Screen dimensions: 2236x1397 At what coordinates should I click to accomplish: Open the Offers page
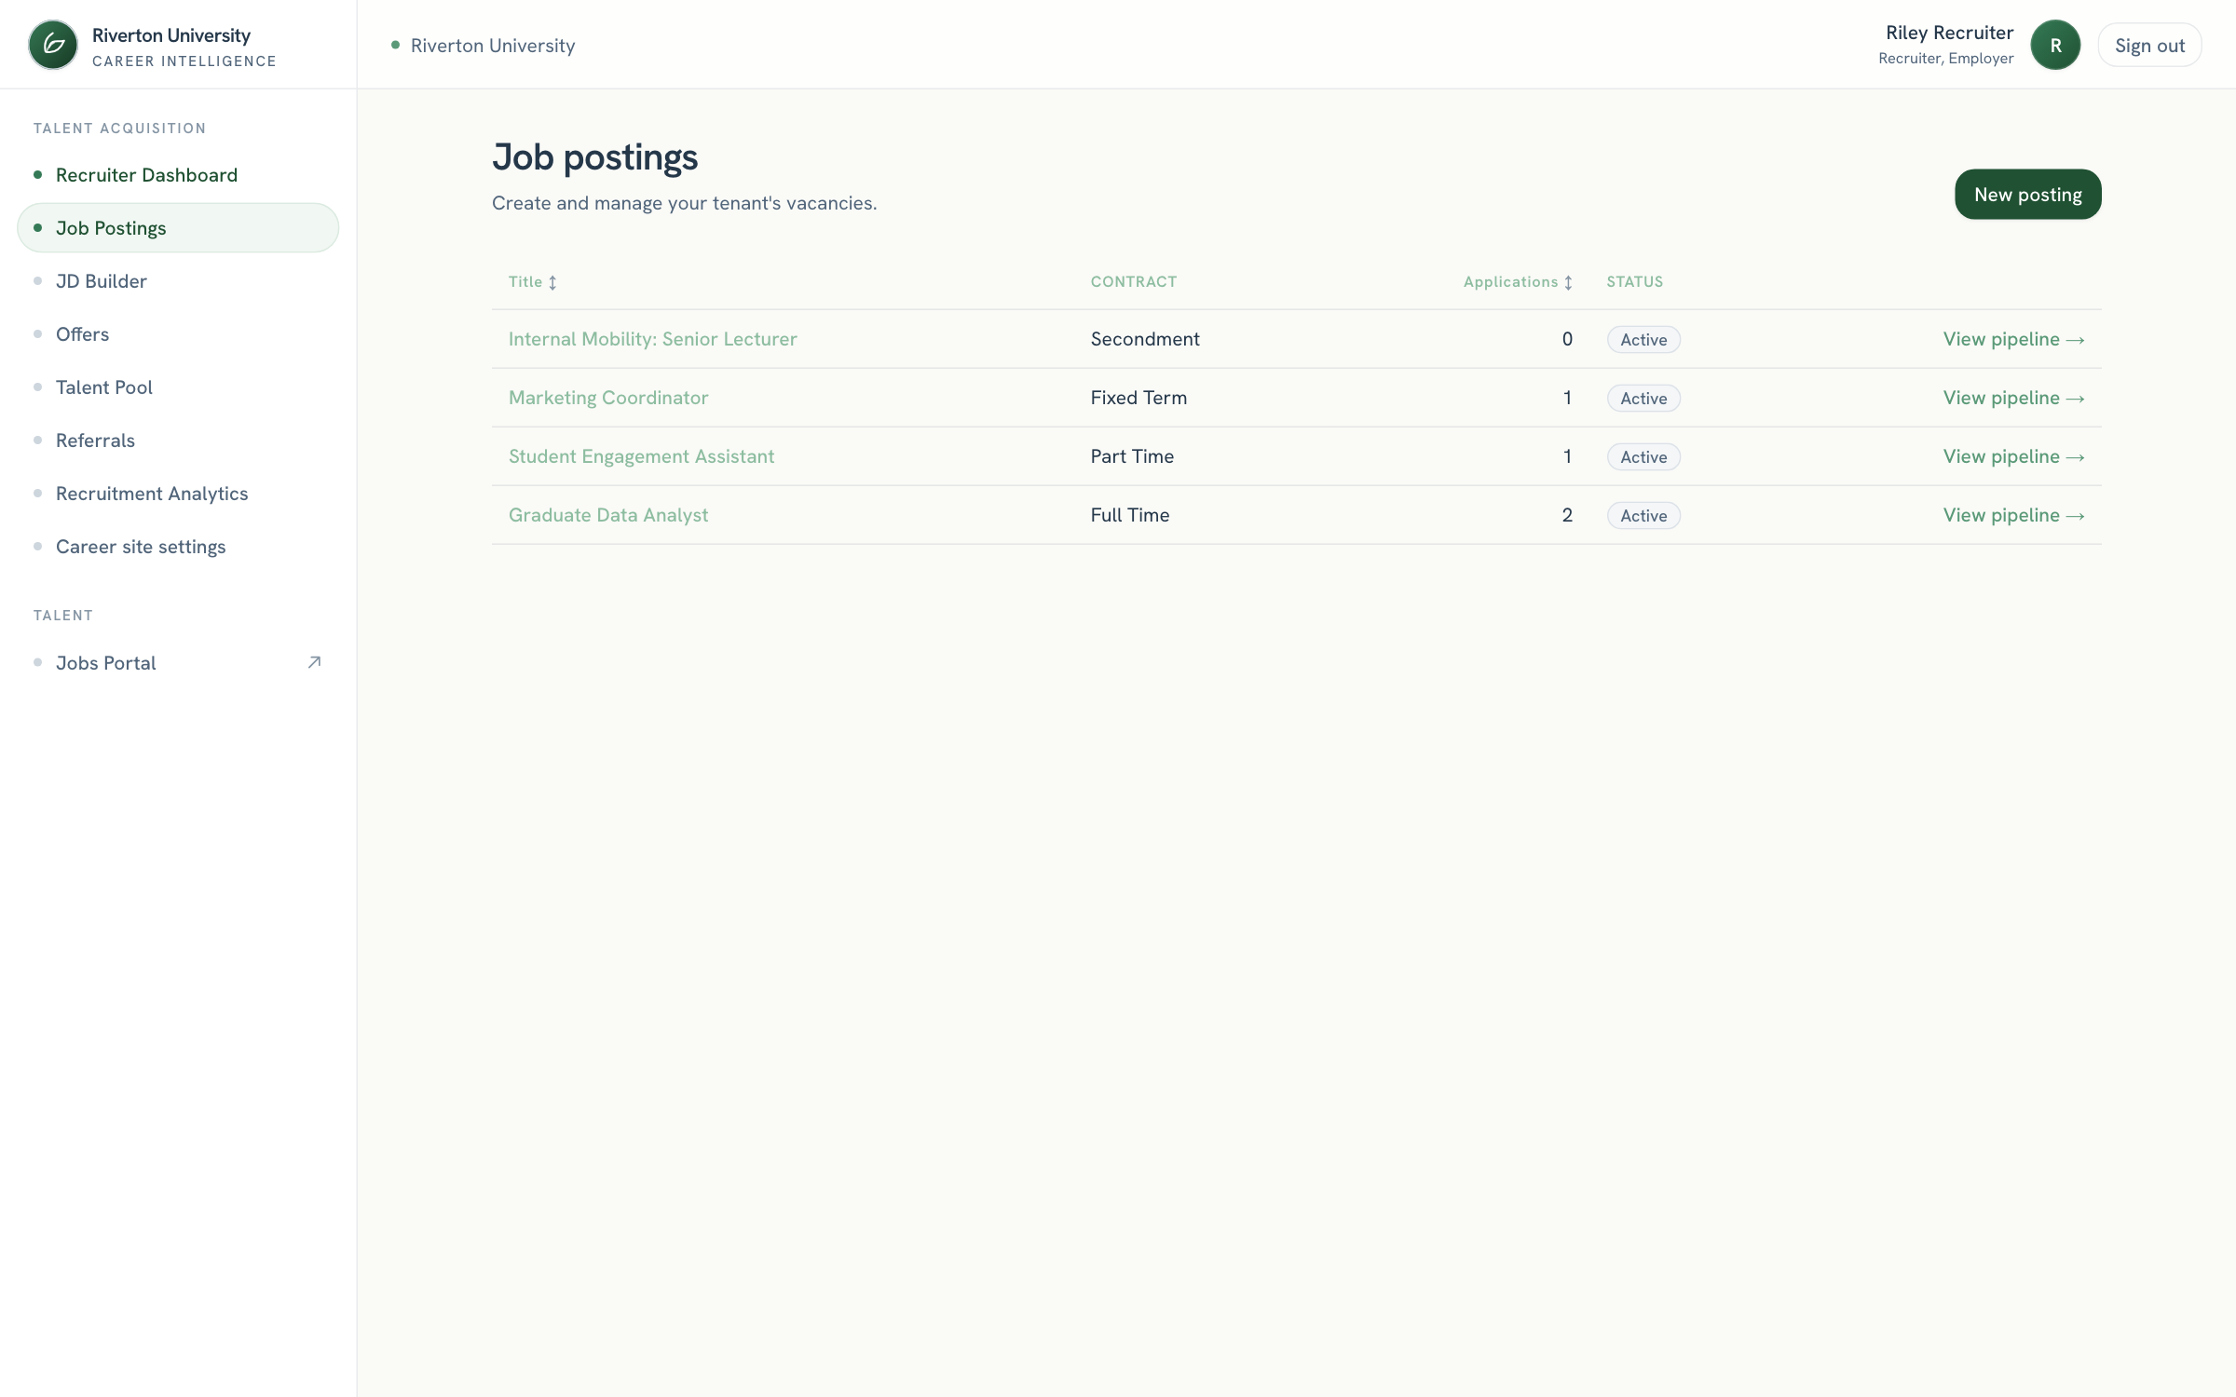tap(178, 334)
